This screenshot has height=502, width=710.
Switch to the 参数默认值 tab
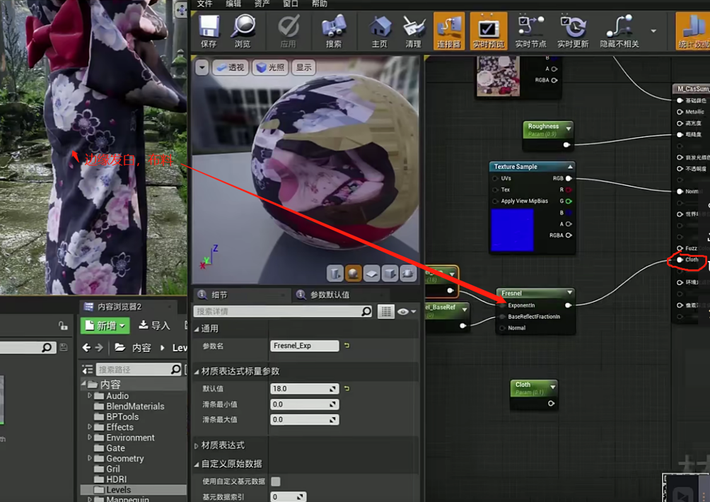[x=328, y=295]
